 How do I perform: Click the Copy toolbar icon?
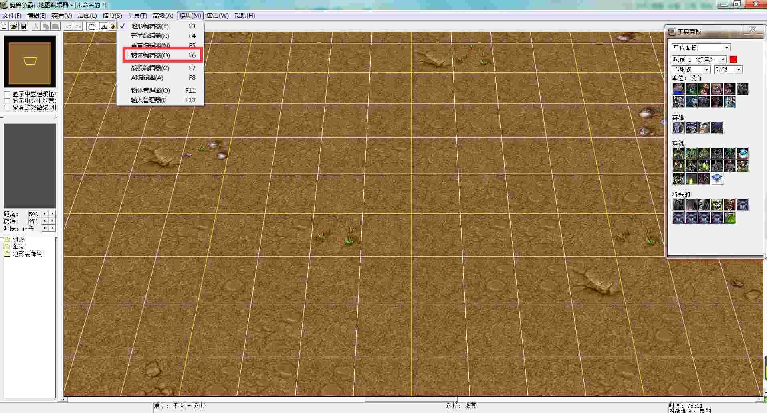point(46,26)
